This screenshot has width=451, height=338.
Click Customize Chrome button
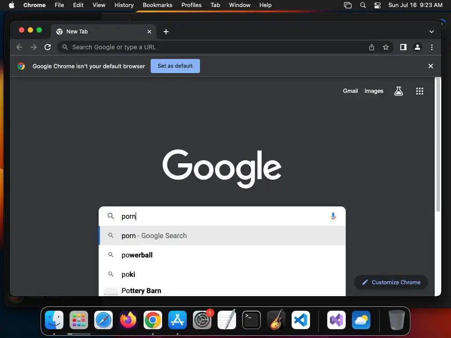click(x=391, y=282)
